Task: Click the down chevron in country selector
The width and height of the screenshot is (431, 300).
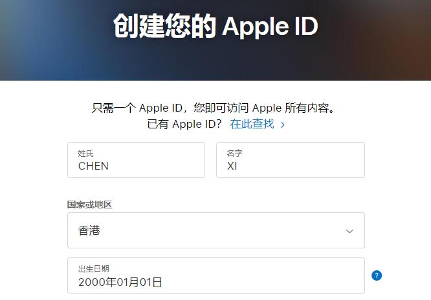Action: click(349, 231)
